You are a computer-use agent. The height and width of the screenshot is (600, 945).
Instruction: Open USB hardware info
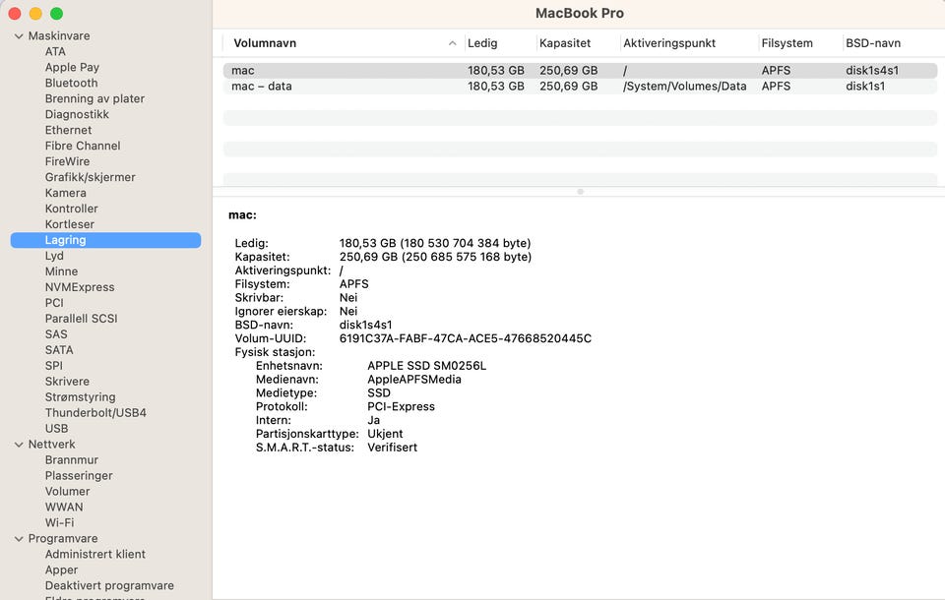click(x=56, y=428)
